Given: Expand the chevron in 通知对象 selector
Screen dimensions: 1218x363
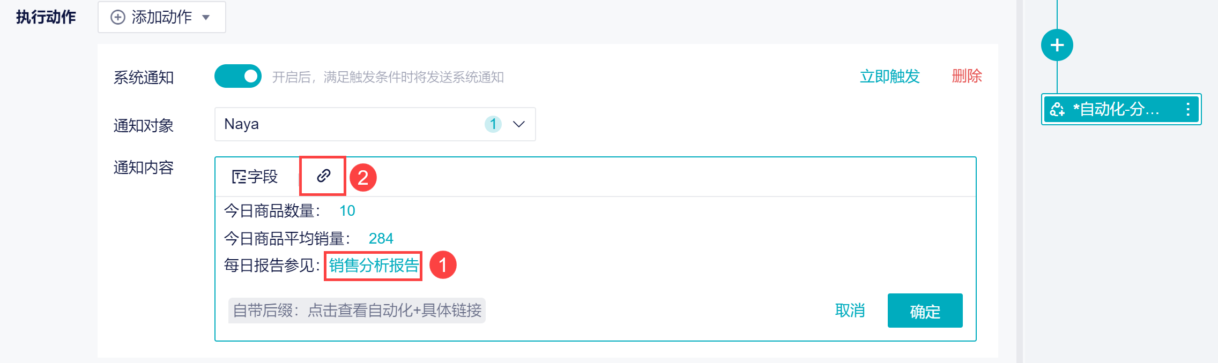Looking at the screenshot, I should [x=518, y=124].
